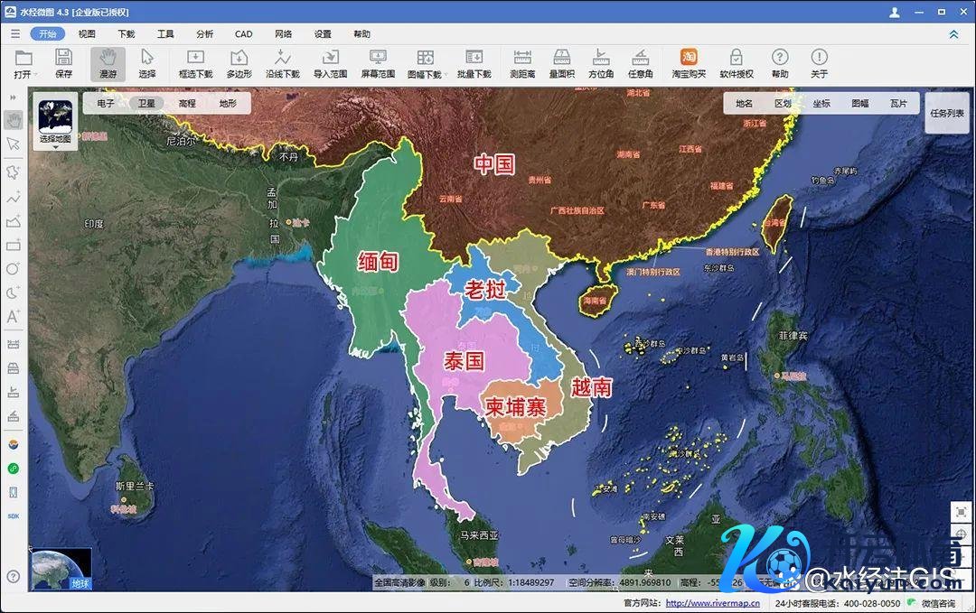Screen dimensions: 976x613
Task: Activate the 测距离 distance measuring tool
Action: click(x=522, y=63)
